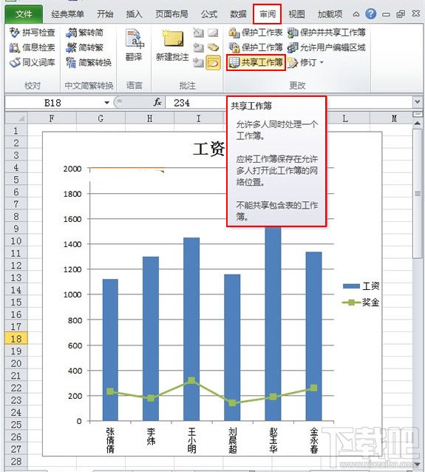Restore the workbook window button
The image size is (425, 472).
coord(401,14)
